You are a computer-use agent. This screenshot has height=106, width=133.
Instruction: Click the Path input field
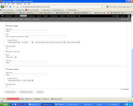point(45,37)
